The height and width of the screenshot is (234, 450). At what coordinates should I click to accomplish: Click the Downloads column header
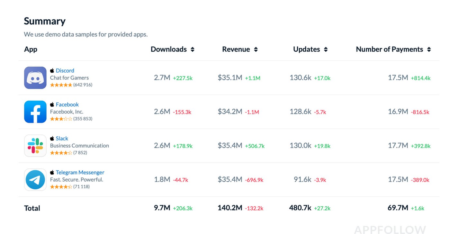click(169, 49)
